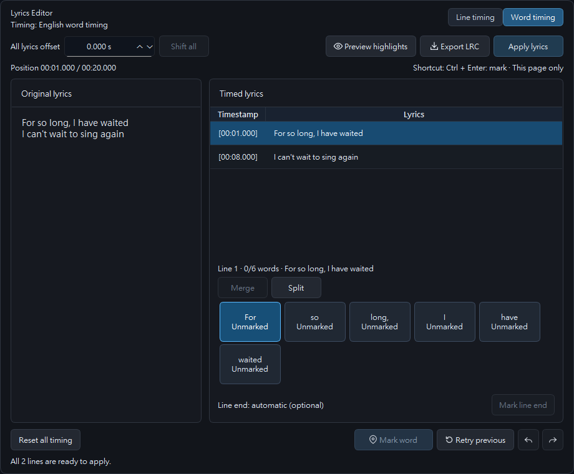The image size is (574, 474).
Task: Click the Preview highlights eye button
Action: click(371, 47)
